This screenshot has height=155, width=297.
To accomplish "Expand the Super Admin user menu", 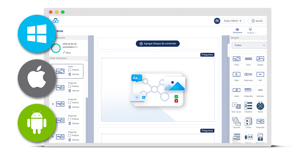I will coord(233,21).
